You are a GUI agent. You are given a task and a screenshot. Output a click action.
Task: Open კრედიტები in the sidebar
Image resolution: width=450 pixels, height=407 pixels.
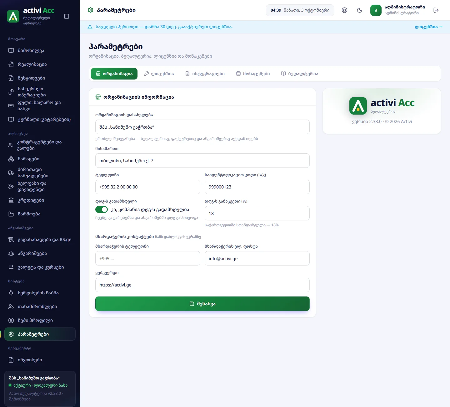(40, 200)
